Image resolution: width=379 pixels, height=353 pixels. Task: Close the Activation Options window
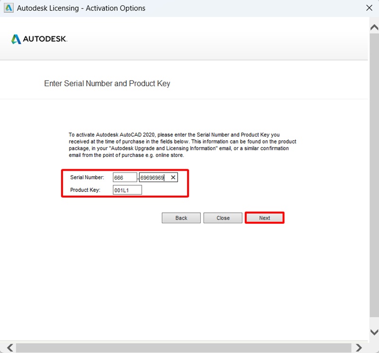370,8
